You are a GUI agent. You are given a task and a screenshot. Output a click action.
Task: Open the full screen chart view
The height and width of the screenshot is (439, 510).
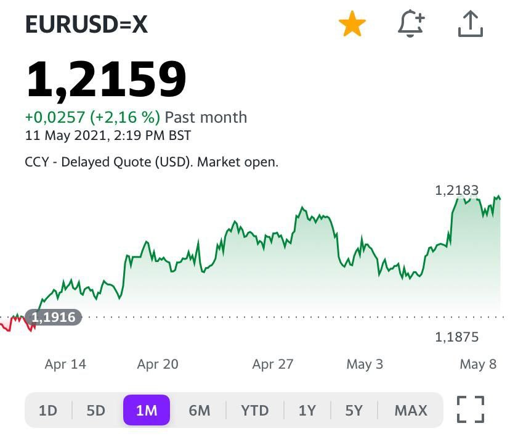[x=471, y=410]
